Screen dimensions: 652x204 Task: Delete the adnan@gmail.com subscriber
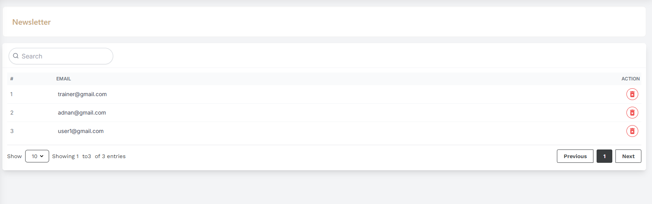(x=632, y=113)
